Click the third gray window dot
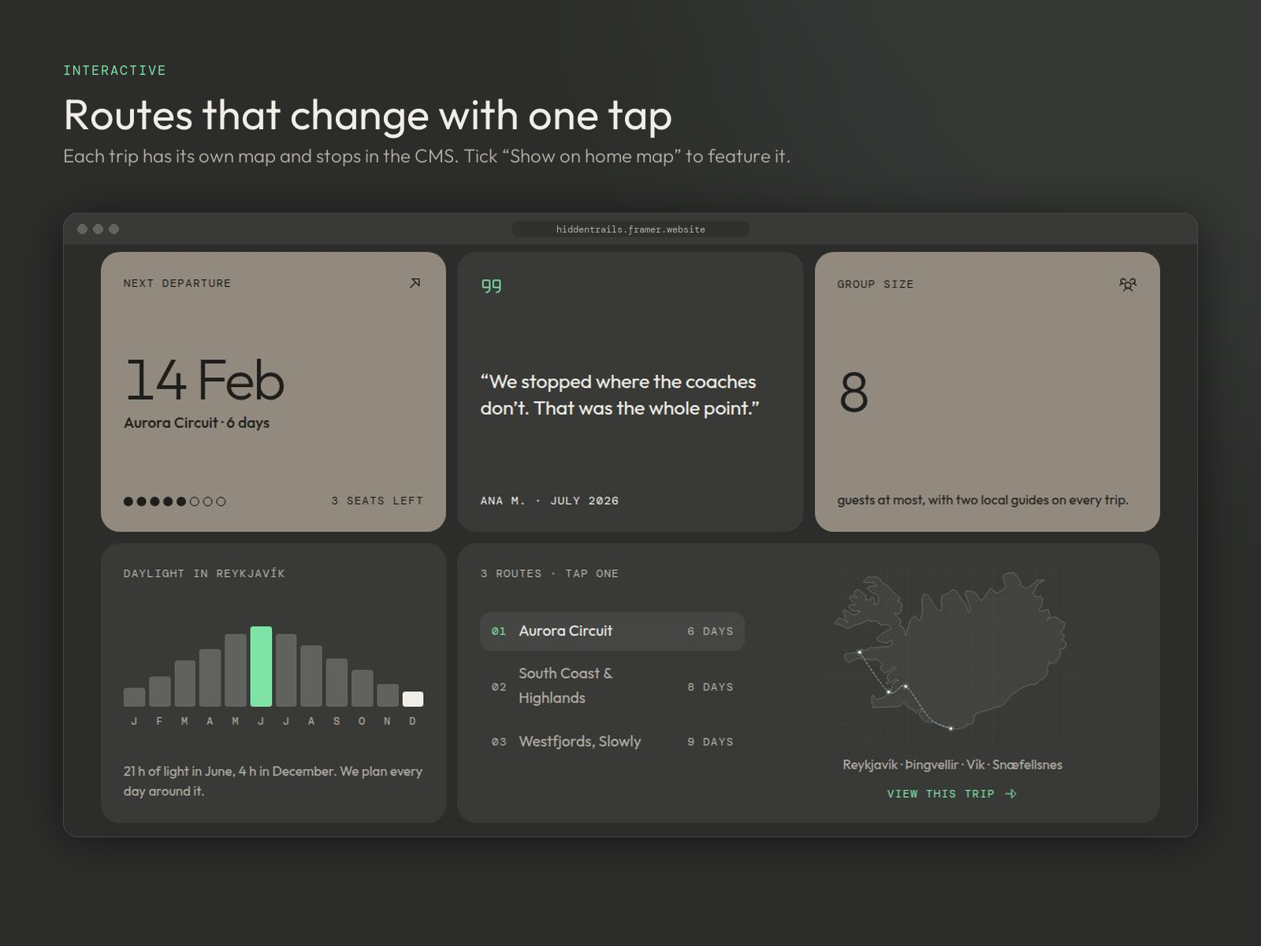Viewport: 1261px width, 946px height. click(113, 229)
